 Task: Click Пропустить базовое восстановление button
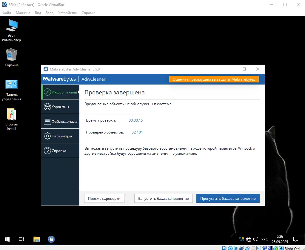coord(228,198)
